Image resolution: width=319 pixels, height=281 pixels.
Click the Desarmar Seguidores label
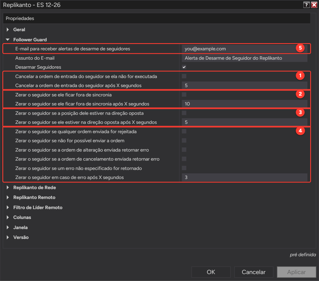click(x=38, y=67)
